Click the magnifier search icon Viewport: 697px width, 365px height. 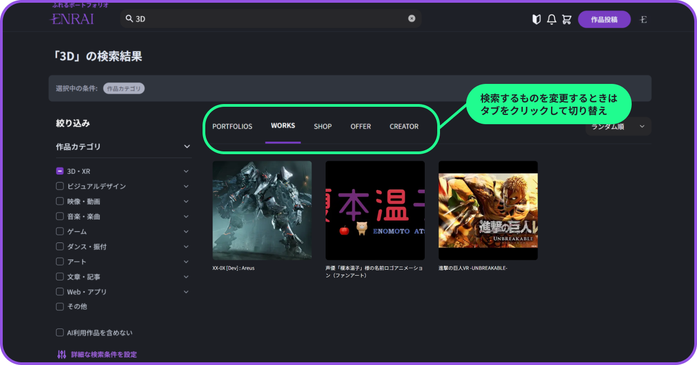(x=129, y=19)
